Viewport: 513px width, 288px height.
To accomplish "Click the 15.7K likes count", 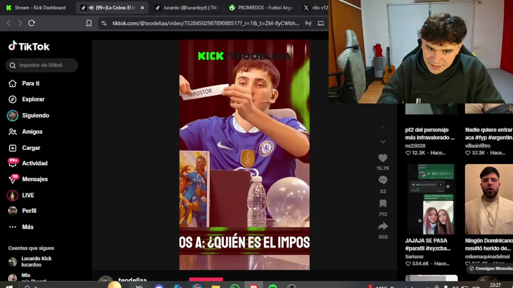I will tap(383, 168).
